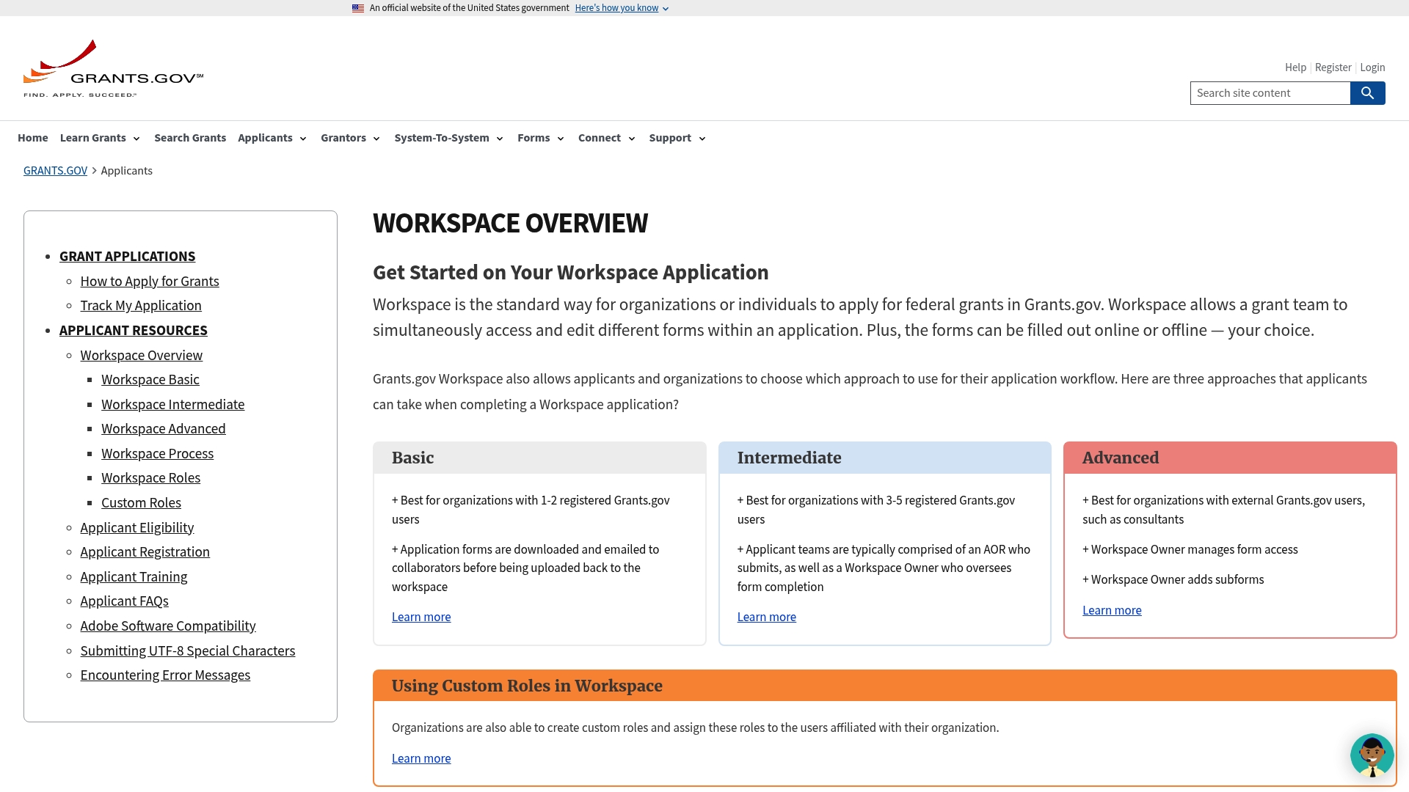Image resolution: width=1409 pixels, height=792 pixels.
Task: Expand the Support menu chevron
Action: [702, 139]
